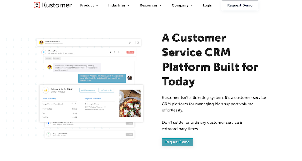Expand the Industries dropdown menu
The height and width of the screenshot is (161, 302).
point(119,5)
